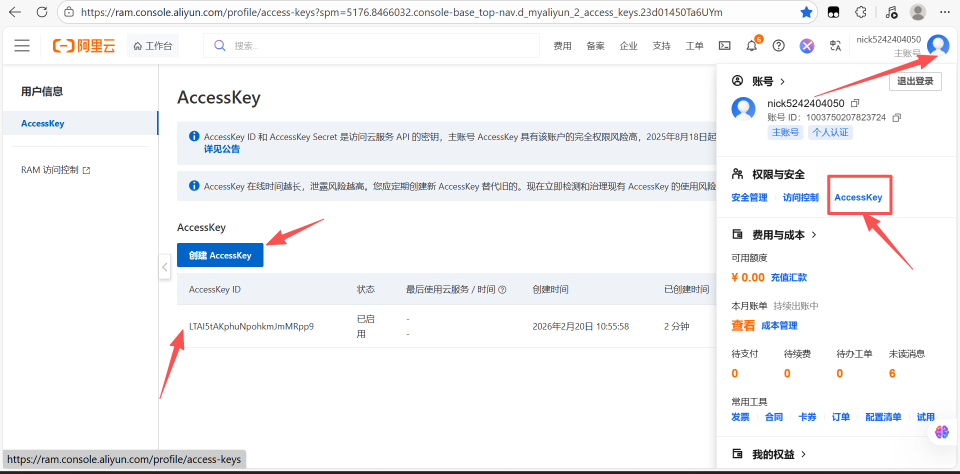960x474 pixels.
Task: Click the 主账号 tag
Action: point(785,132)
